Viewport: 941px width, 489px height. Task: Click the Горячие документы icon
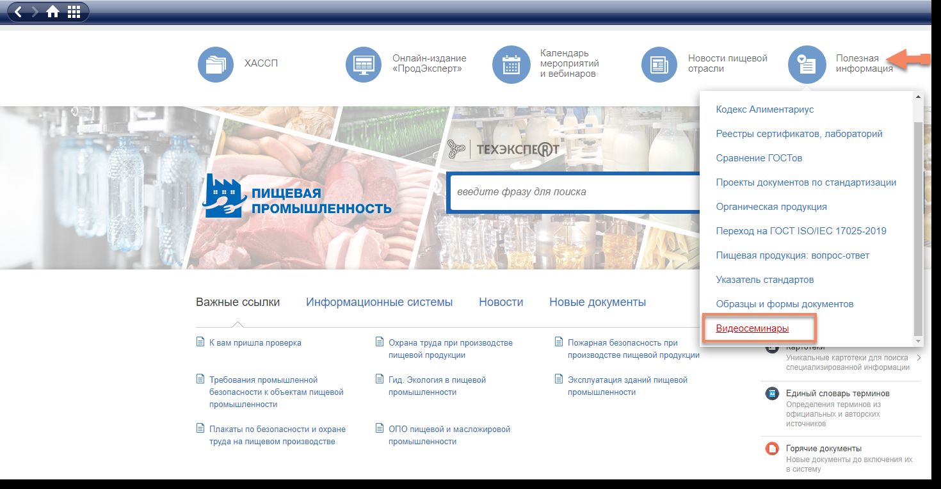(772, 449)
